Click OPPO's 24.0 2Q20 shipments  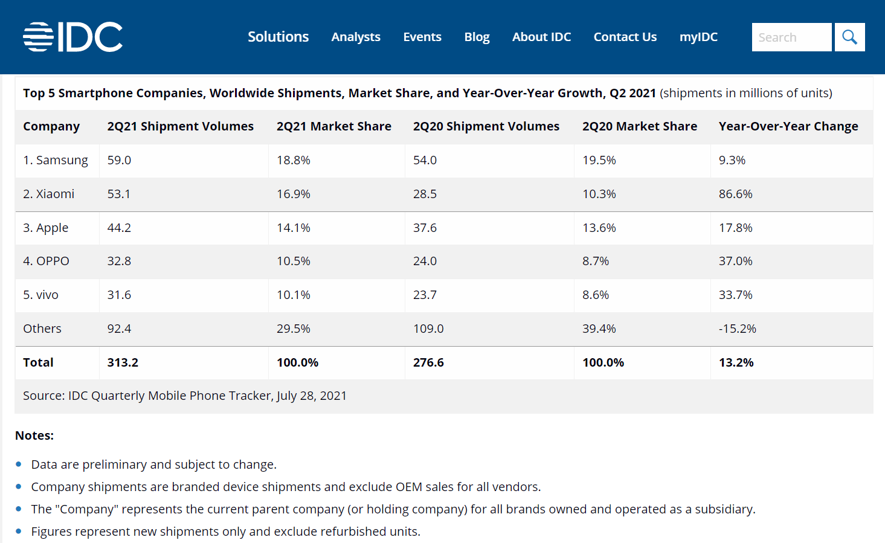[425, 261]
